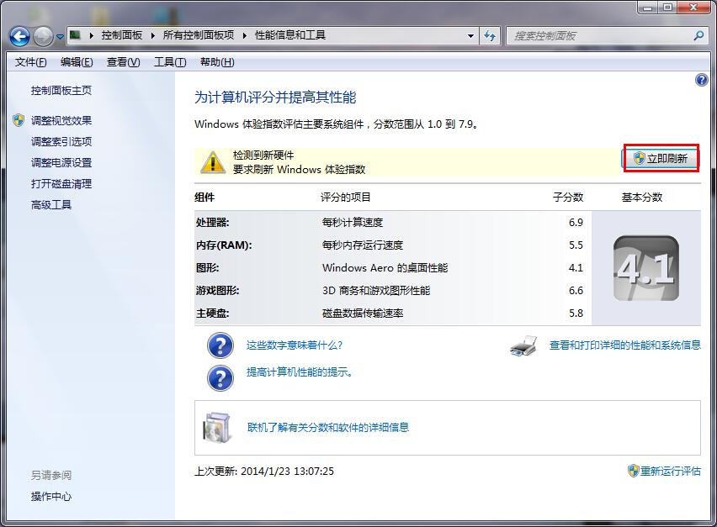Image resolution: width=717 pixels, height=527 pixels.
Task: Select the 性能信息和工具 breadcrumb
Action: pos(289,35)
